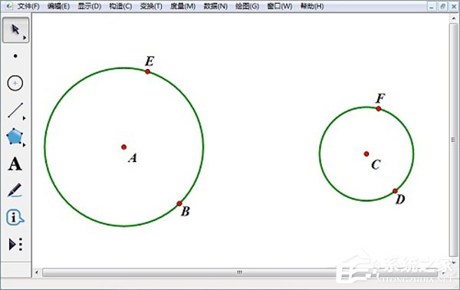The height and width of the screenshot is (290, 460).
Task: Select the Point tool
Action: pyautogui.click(x=15, y=56)
